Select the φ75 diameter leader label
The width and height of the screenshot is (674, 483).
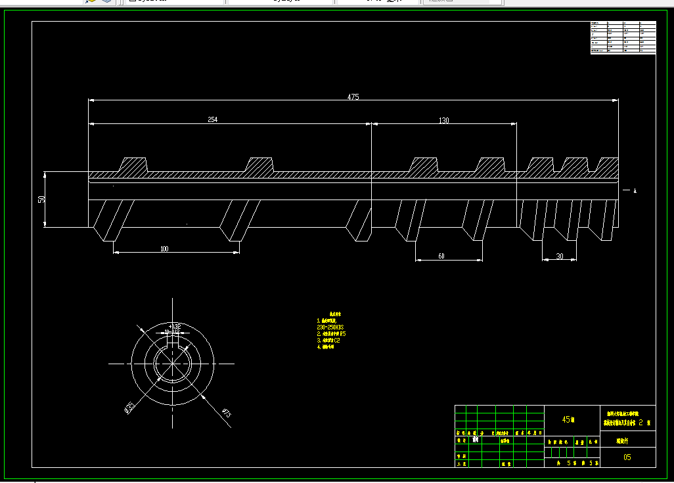click(227, 413)
